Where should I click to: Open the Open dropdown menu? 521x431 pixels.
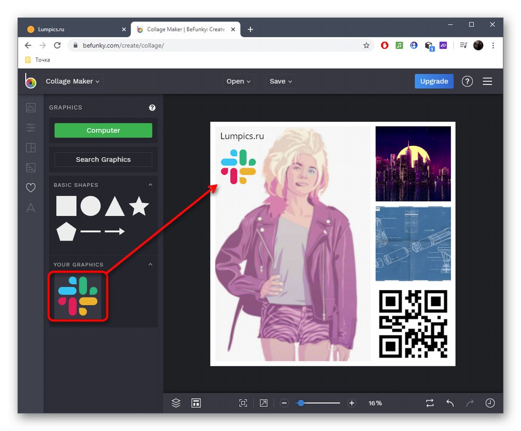tap(238, 81)
